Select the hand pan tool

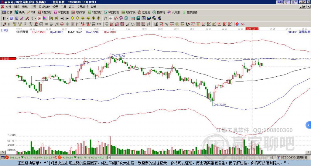click(105, 18)
